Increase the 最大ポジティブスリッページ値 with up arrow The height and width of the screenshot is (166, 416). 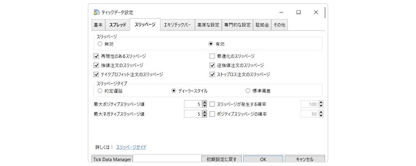[x=205, y=102]
